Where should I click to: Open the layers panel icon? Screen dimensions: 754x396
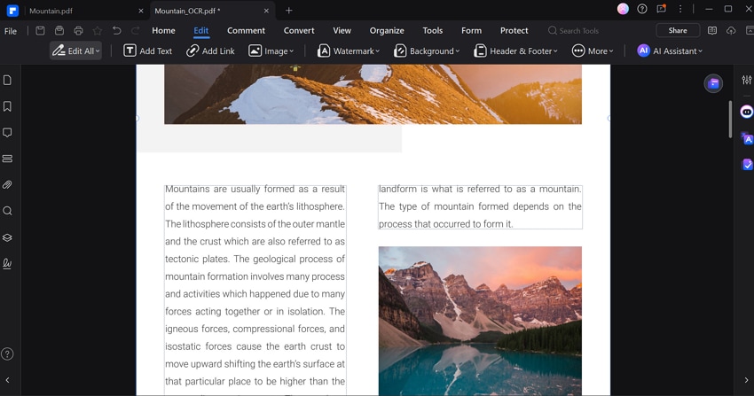7,237
